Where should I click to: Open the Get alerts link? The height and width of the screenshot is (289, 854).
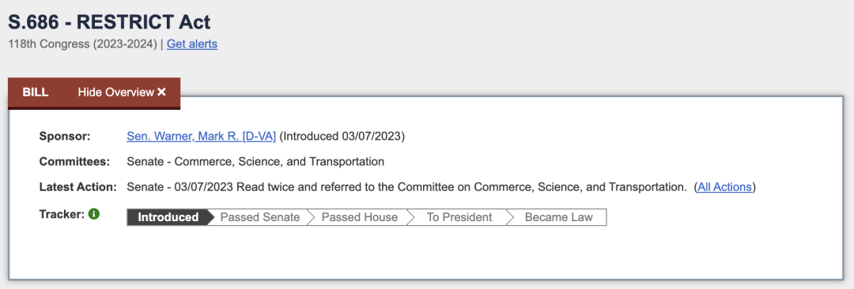point(191,44)
